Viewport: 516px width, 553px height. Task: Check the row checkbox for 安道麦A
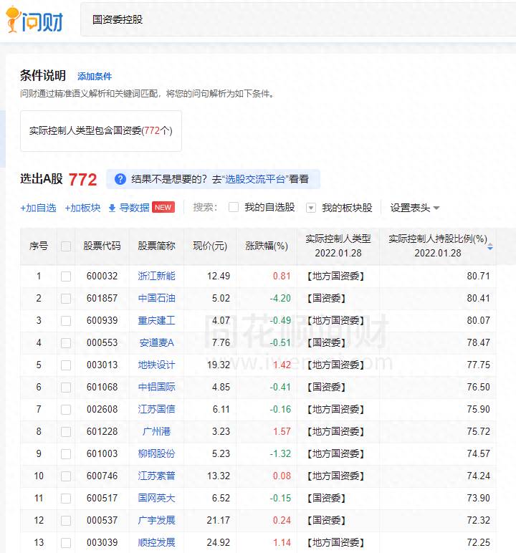pos(66,343)
